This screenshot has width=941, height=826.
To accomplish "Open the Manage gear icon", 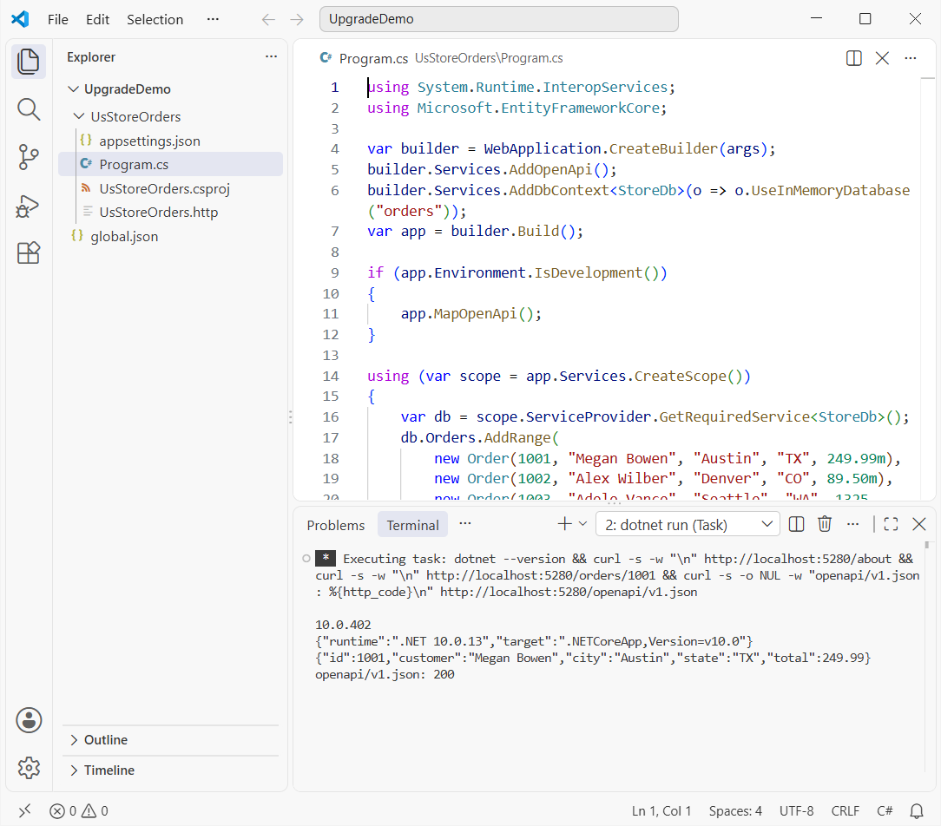I will [28, 767].
